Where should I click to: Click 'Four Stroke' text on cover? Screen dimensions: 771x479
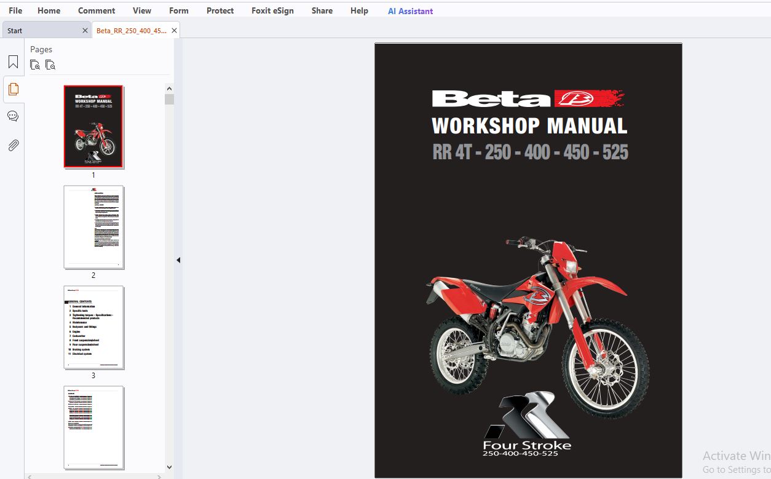point(527,445)
